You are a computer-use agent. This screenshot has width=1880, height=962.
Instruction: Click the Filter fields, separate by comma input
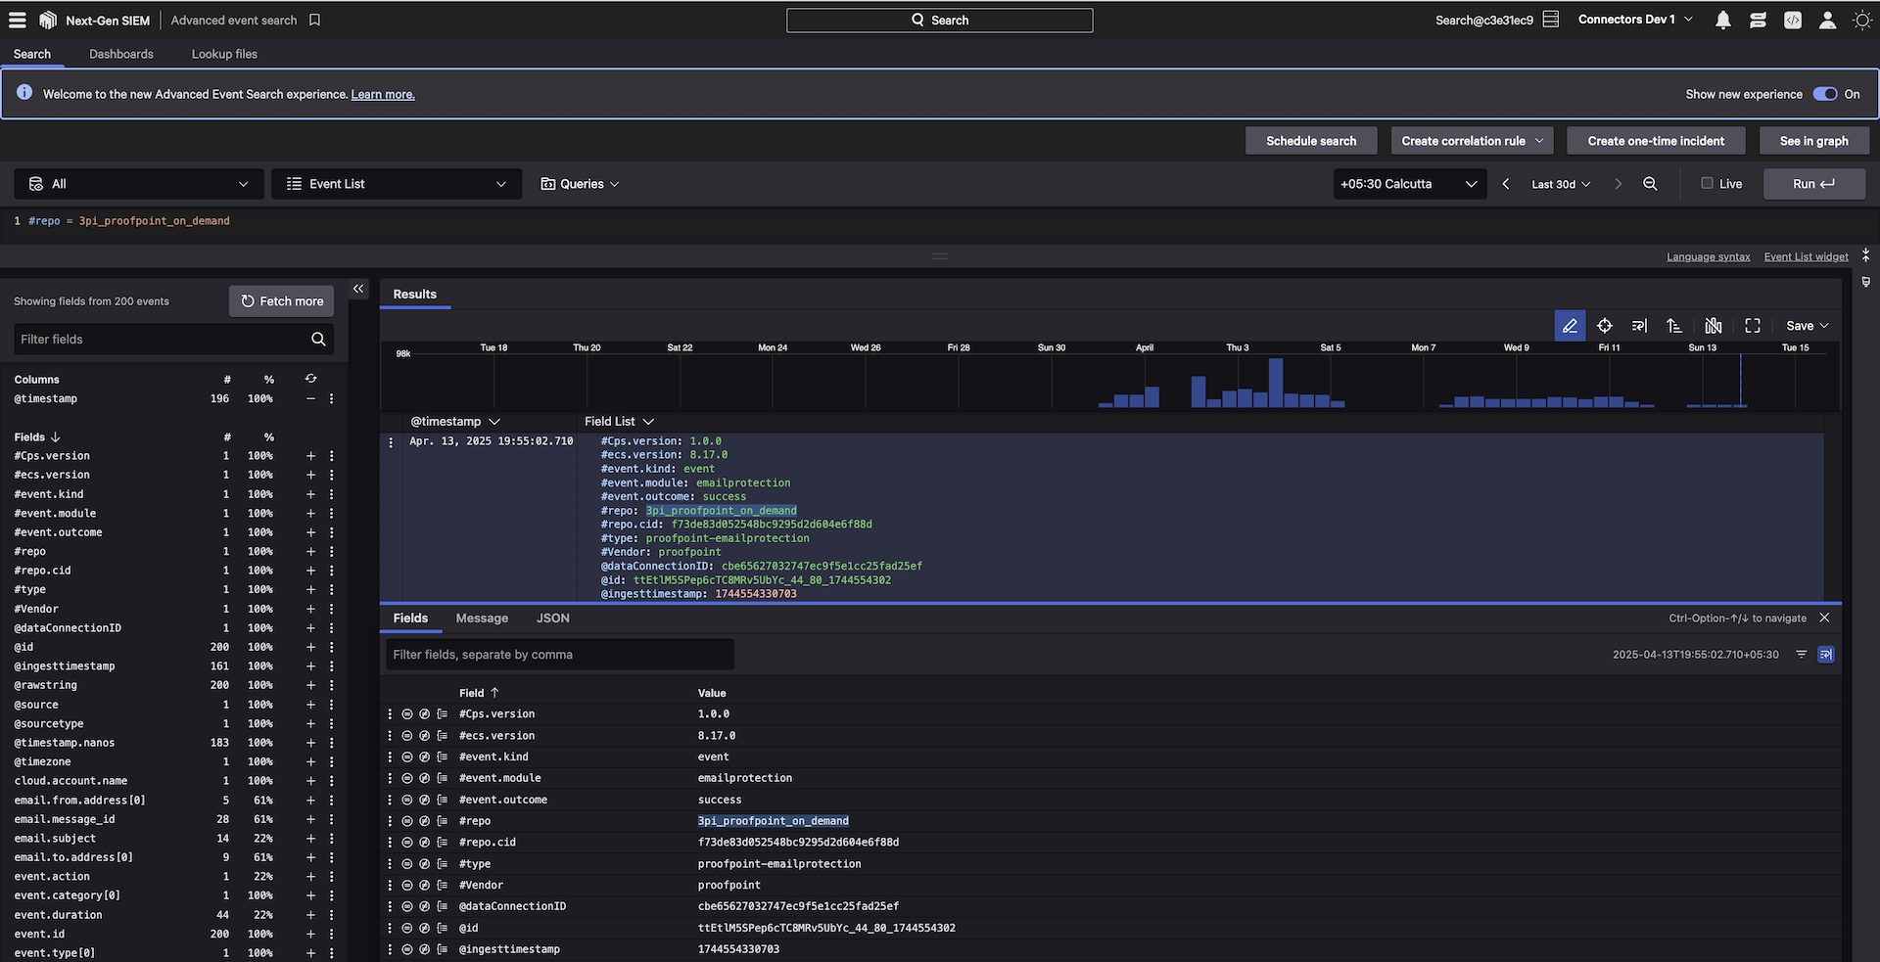560,655
